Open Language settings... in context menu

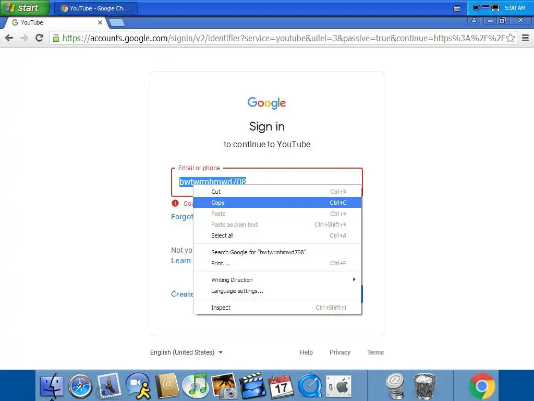[277, 291]
